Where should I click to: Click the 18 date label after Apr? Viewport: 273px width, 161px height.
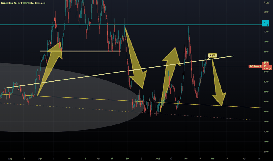(x=259, y=159)
